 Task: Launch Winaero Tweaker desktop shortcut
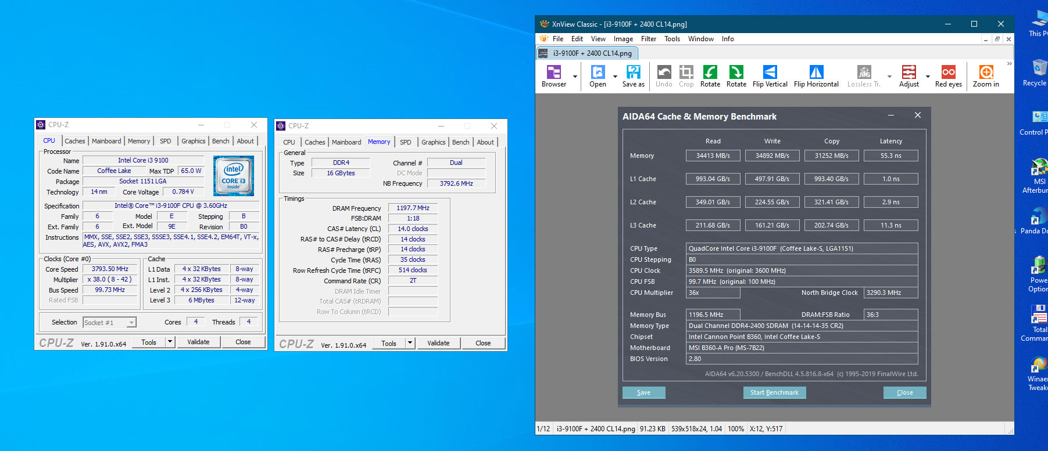[1038, 373]
